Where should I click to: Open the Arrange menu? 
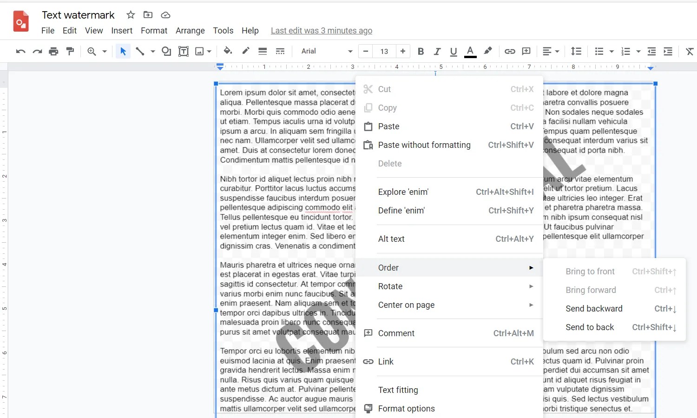click(x=190, y=31)
